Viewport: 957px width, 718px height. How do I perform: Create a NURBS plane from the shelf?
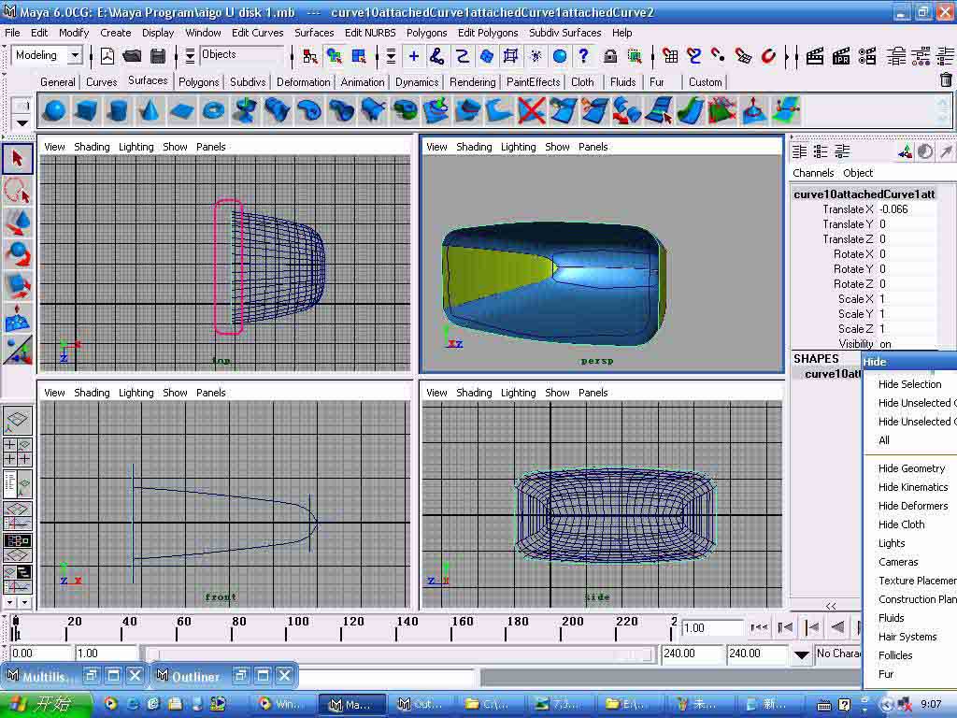(181, 111)
